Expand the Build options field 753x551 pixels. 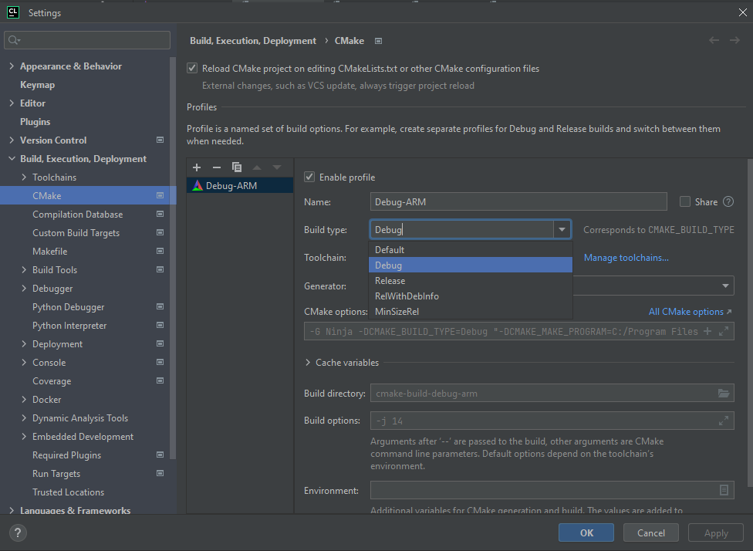[x=724, y=421]
